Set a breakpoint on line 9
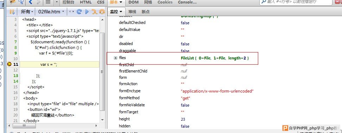This screenshot has height=133, width=342. (x=15, y=53)
